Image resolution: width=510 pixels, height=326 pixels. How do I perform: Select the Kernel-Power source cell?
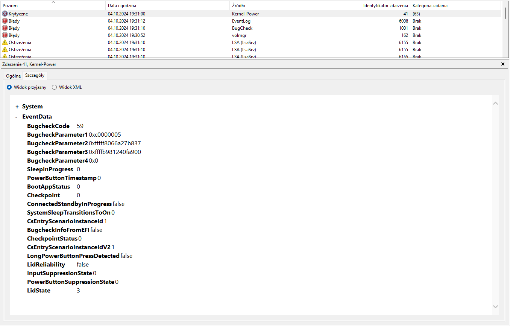(x=245, y=14)
